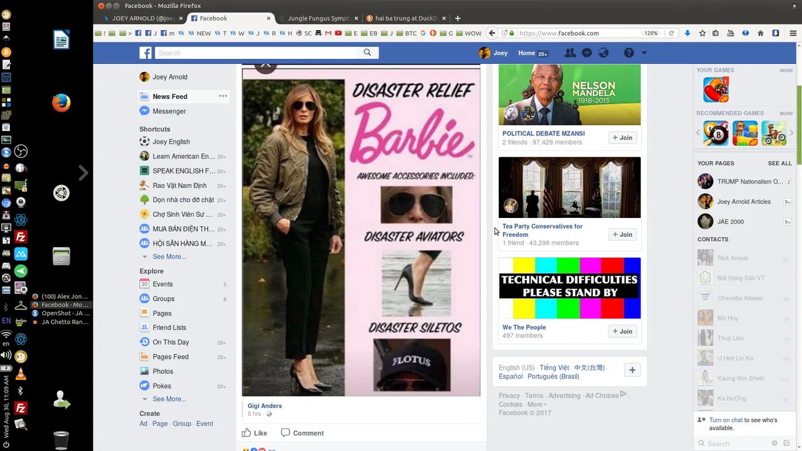The height and width of the screenshot is (451, 802).
Task: Click the Photos icon in Explore
Action: 145,371
